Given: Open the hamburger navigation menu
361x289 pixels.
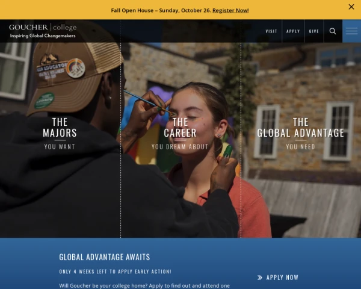Looking at the screenshot, I should point(351,31).
